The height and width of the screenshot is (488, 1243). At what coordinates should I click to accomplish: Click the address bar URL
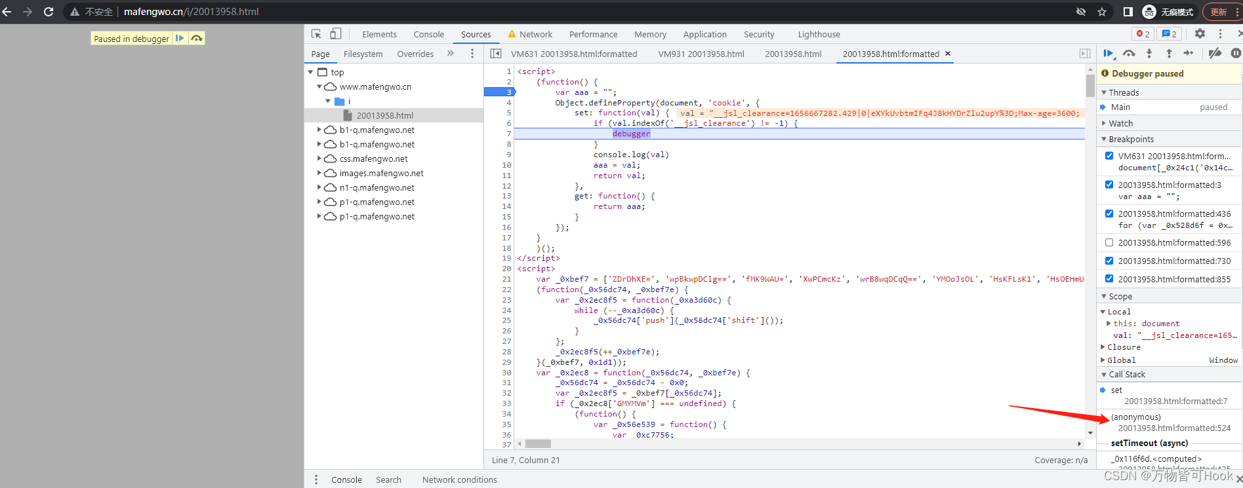pos(191,12)
